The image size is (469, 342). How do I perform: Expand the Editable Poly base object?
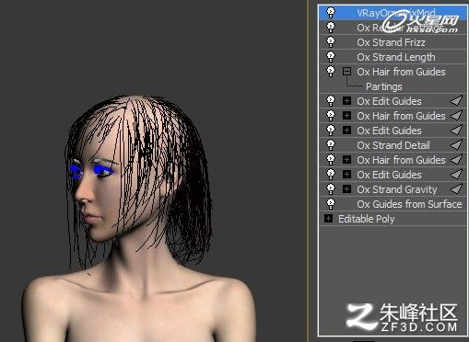(x=328, y=219)
